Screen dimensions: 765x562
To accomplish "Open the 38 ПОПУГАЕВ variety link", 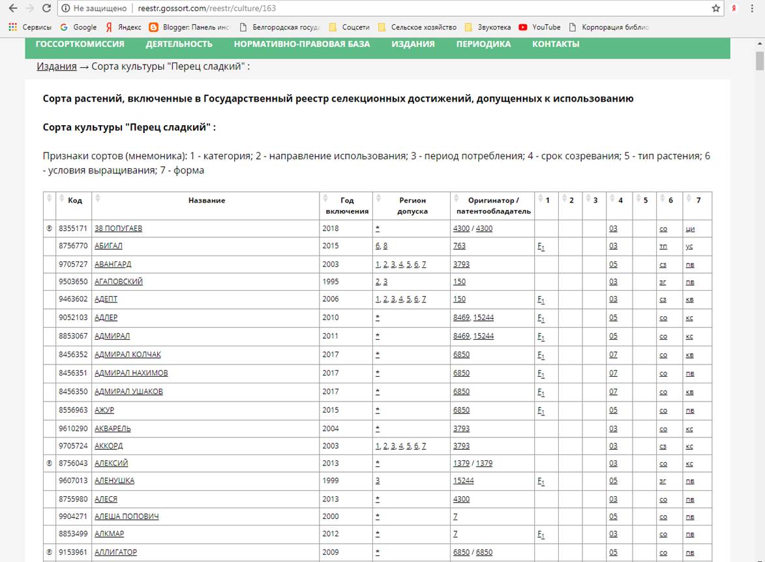I will (x=118, y=228).
